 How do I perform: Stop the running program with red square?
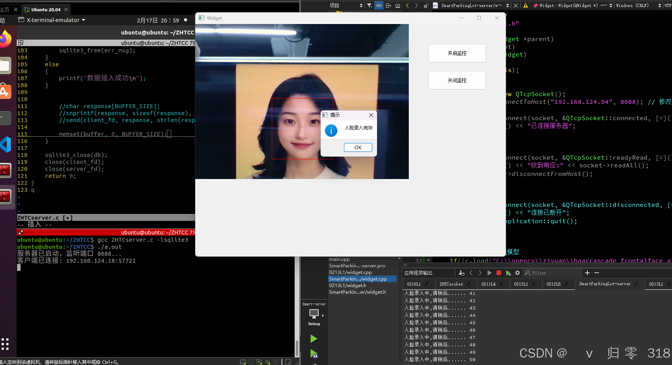[x=499, y=273]
